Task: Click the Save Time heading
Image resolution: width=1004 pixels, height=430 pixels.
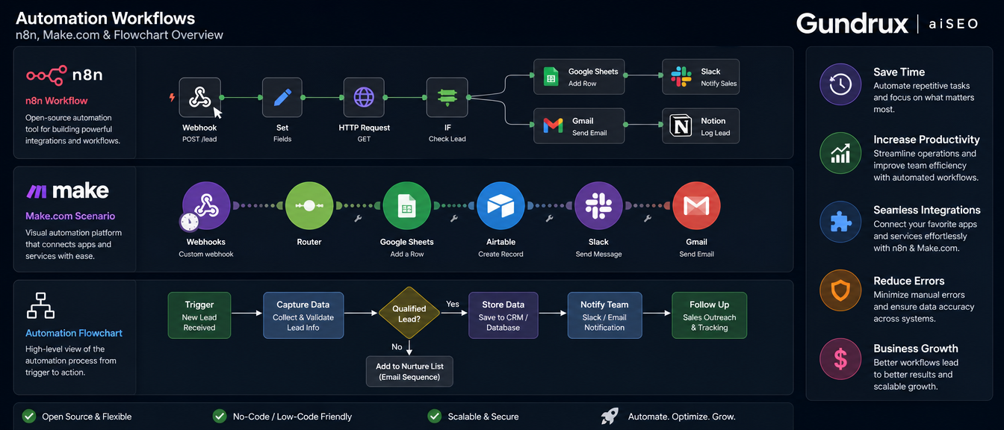Action: pyautogui.click(x=899, y=72)
